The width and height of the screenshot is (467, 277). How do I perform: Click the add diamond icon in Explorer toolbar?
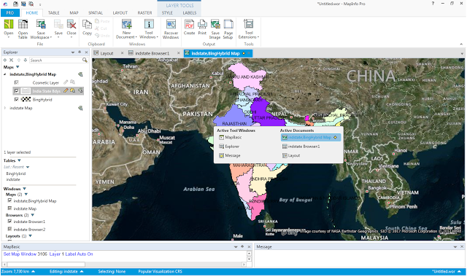coord(5,60)
